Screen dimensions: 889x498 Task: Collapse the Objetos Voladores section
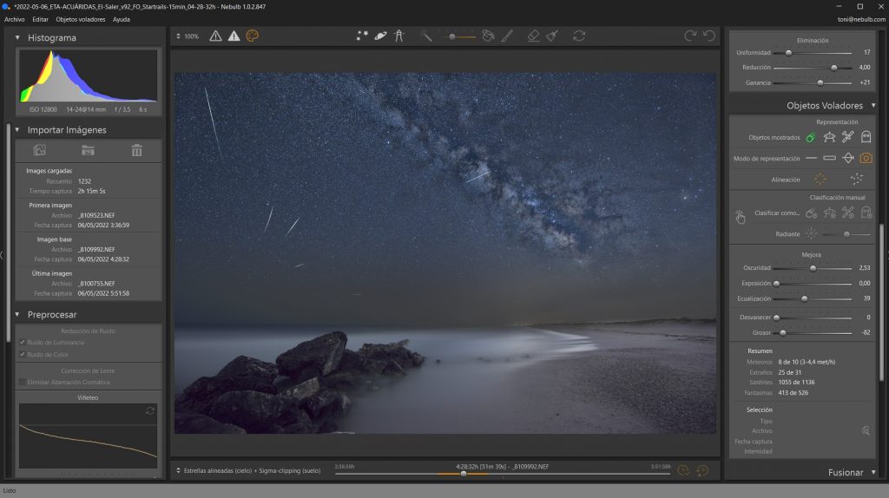coord(872,105)
